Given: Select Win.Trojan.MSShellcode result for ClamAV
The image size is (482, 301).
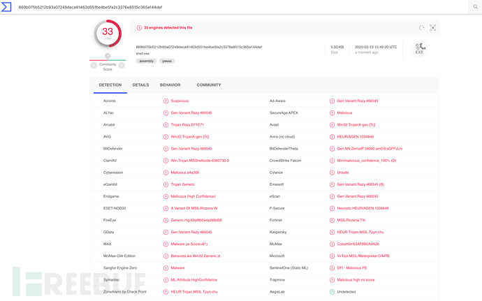Looking at the screenshot, I should click(x=200, y=161).
